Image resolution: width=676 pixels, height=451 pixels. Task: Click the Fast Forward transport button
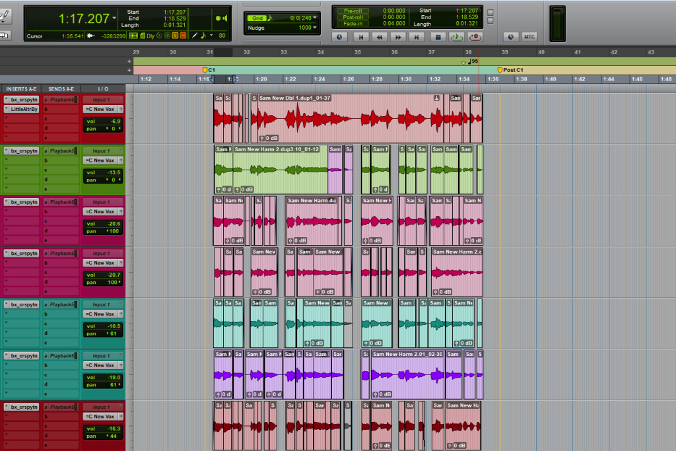point(398,38)
